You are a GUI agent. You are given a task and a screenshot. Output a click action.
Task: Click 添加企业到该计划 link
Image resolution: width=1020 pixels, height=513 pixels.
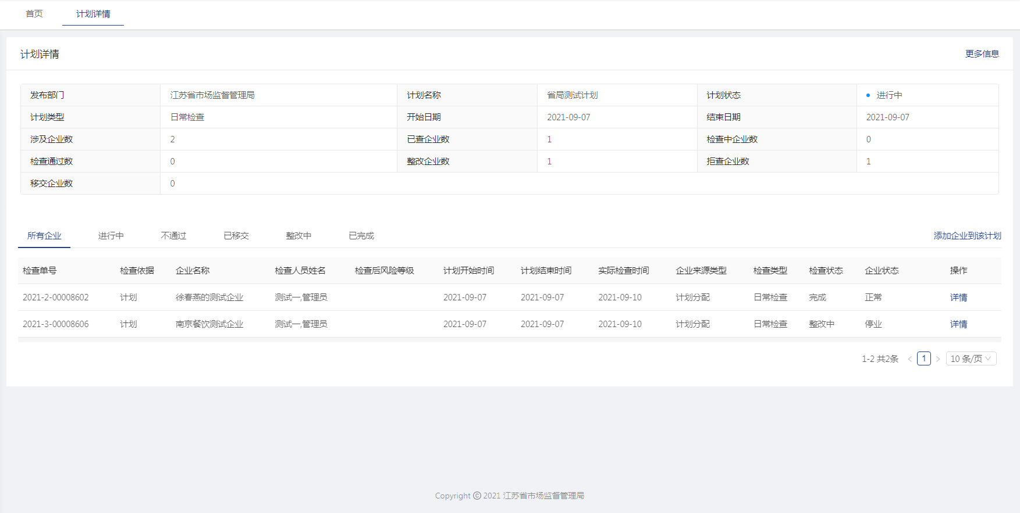(967, 236)
